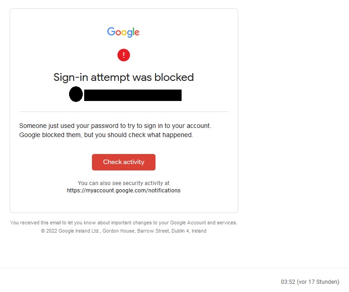Click the word 'blocked' in the heading
The width and height of the screenshot is (349, 292).
174,77
